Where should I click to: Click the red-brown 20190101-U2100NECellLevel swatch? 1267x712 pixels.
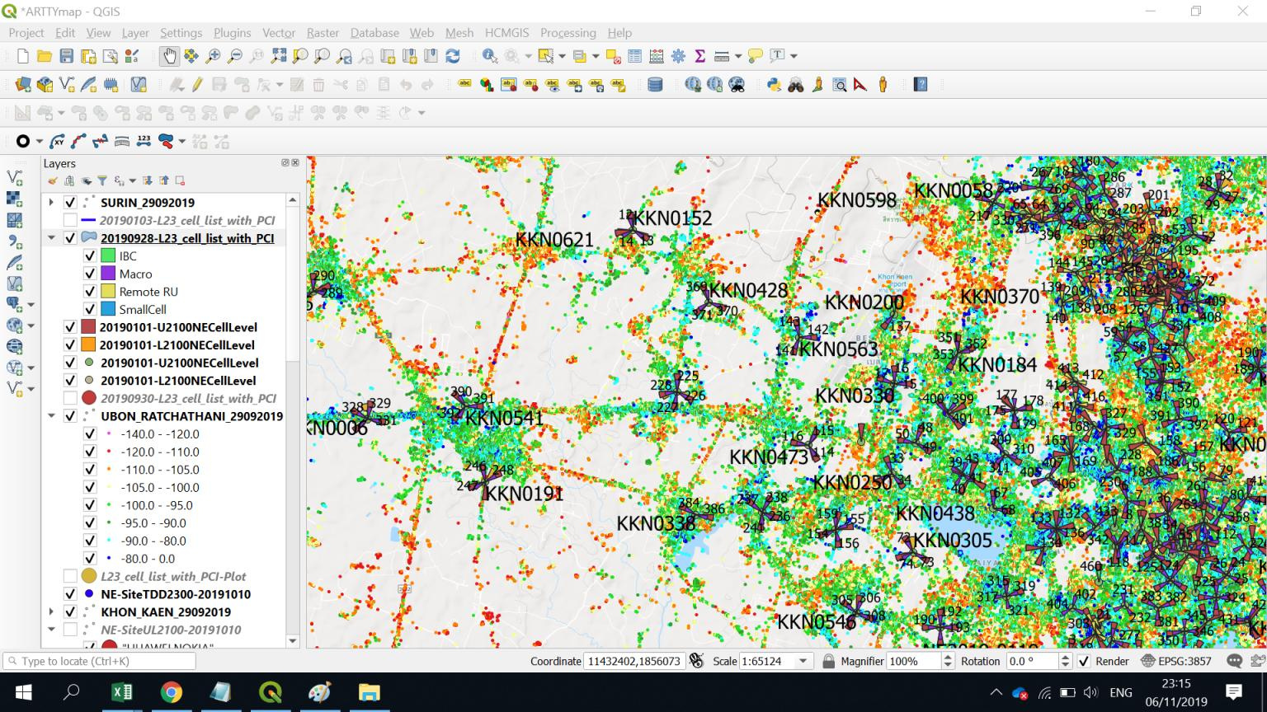pyautogui.click(x=88, y=327)
